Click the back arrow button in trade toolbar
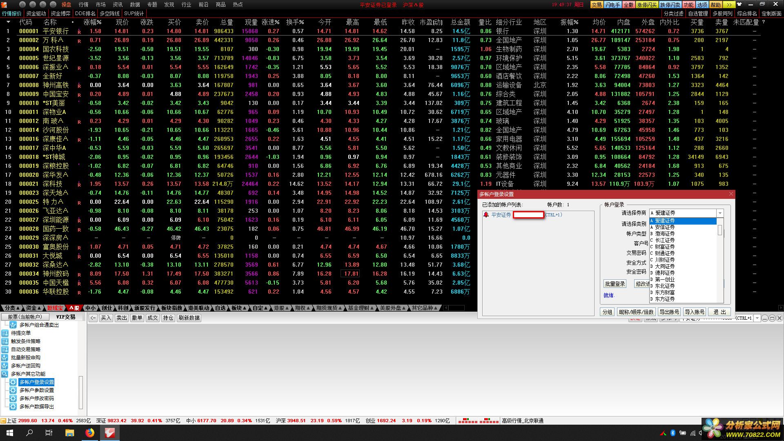Screen dimensions: 784x441 [x=93, y=318]
